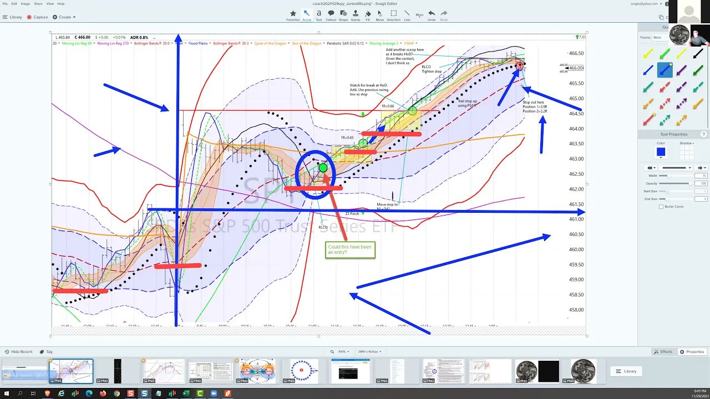Open the Library from the top toolbar

click(x=12, y=17)
